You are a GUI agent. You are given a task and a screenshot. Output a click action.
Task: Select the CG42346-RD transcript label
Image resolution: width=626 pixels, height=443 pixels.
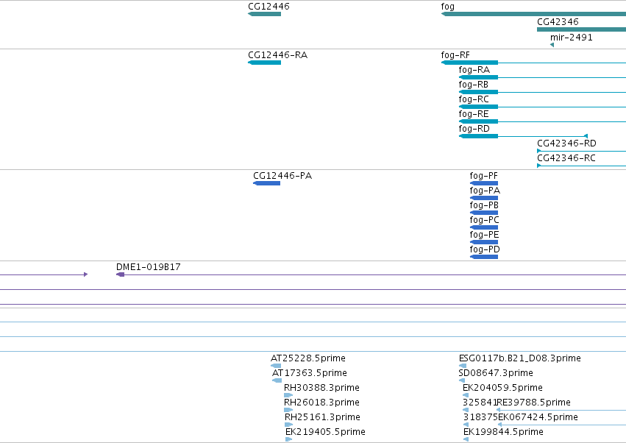(x=566, y=143)
